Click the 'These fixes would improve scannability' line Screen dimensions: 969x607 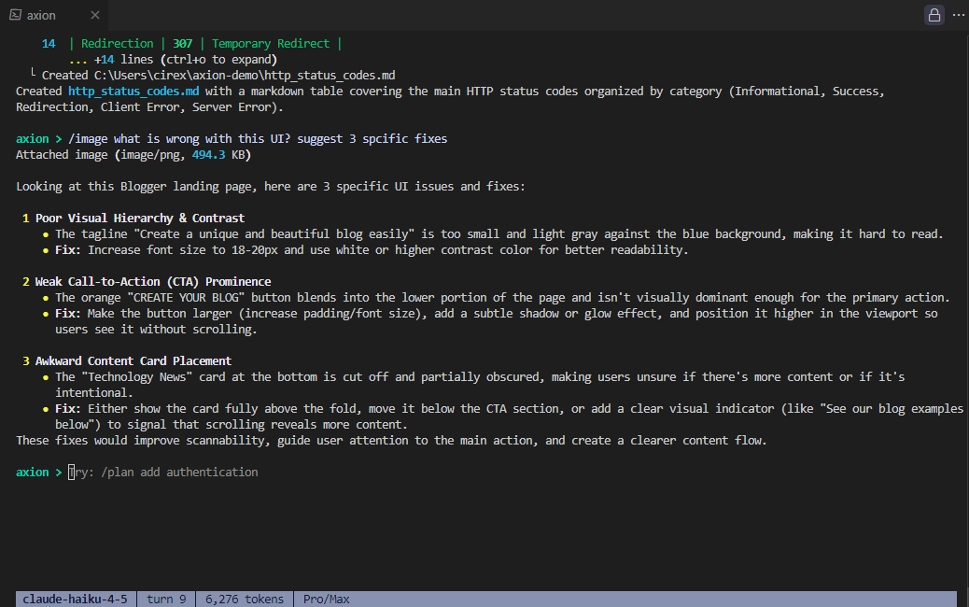pyautogui.click(x=391, y=441)
